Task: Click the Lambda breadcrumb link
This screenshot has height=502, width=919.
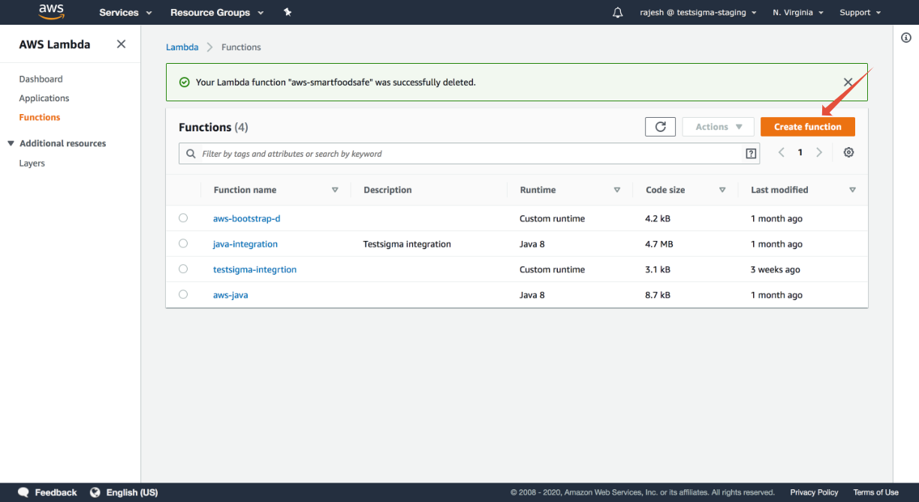Action: 182,47
